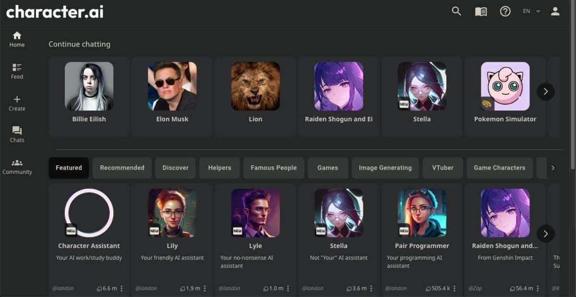
Task: Open the EN language dropdown
Action: (x=531, y=11)
